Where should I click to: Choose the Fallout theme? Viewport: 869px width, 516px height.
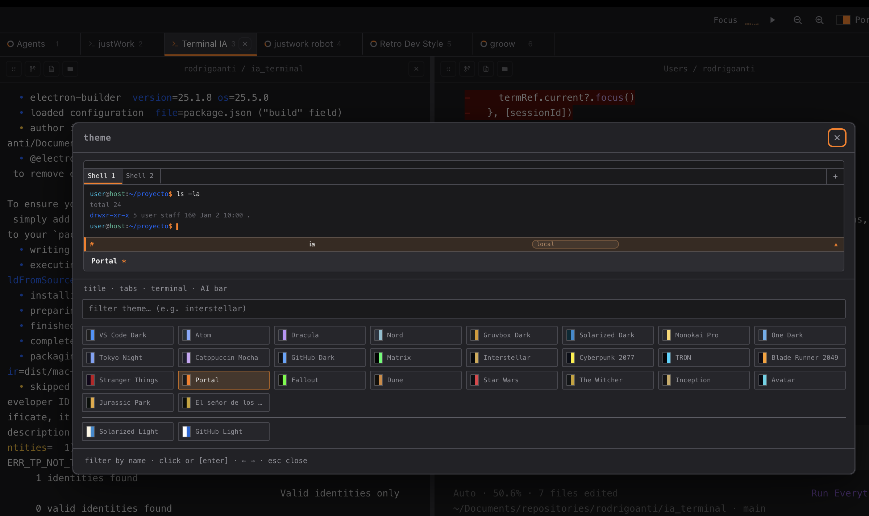pos(320,380)
